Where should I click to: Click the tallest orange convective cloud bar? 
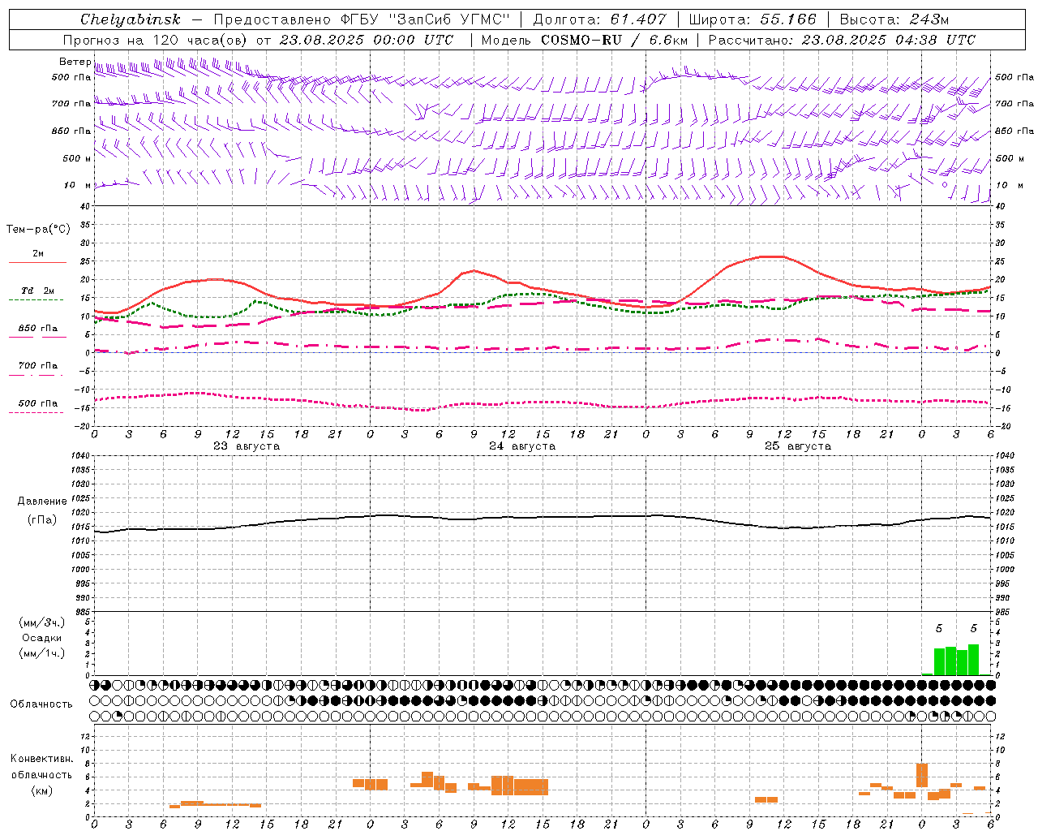(x=922, y=775)
